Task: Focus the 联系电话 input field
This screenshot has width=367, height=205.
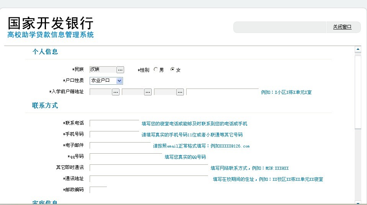Action: click(115, 123)
